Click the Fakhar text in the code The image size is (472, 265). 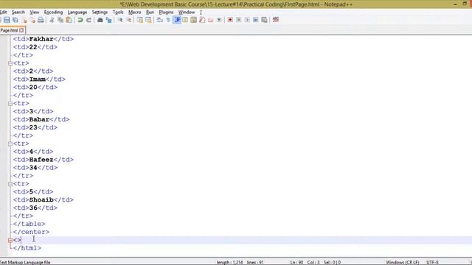tap(41, 39)
